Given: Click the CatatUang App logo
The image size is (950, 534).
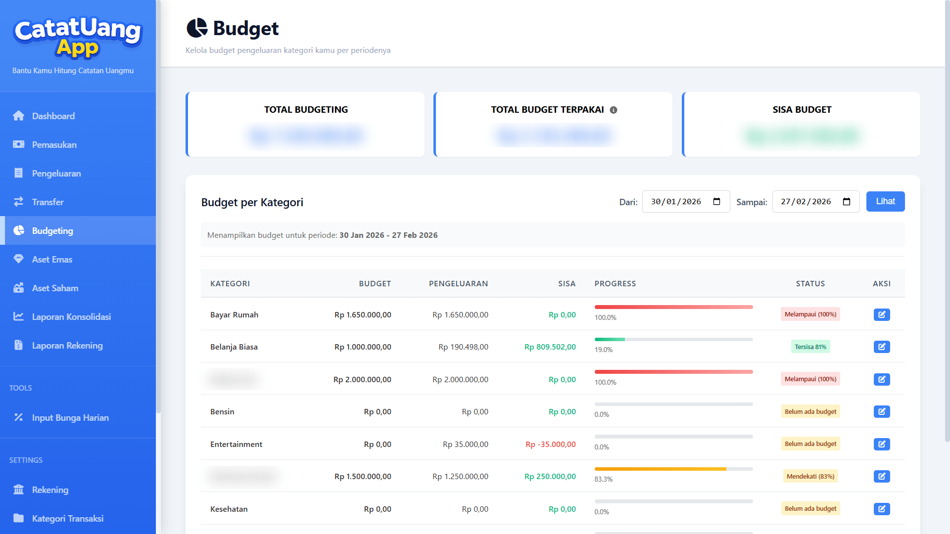Looking at the screenshot, I should click(78, 37).
